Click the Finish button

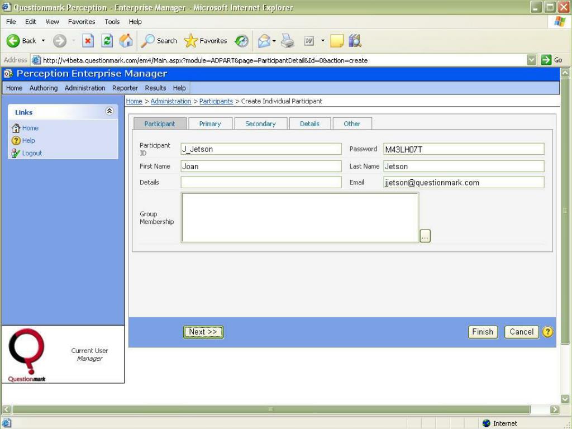click(x=483, y=332)
